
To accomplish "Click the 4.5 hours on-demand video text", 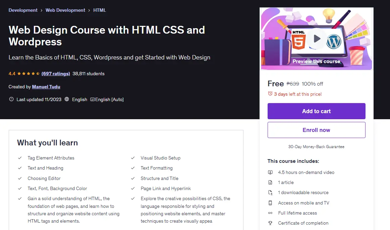I will click(x=306, y=172).
